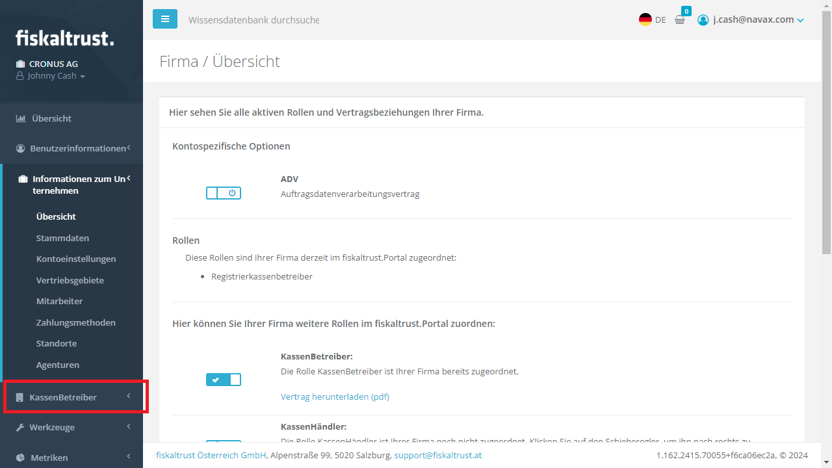Click the Wissensdatenbank search field

tap(253, 20)
